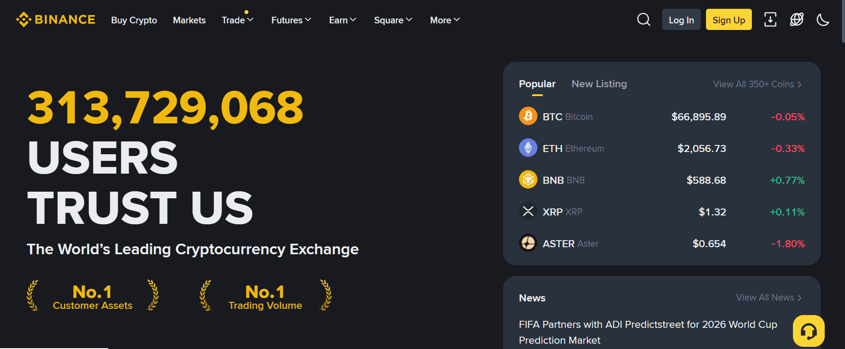
Task: Click the BNB coin icon
Action: click(528, 179)
